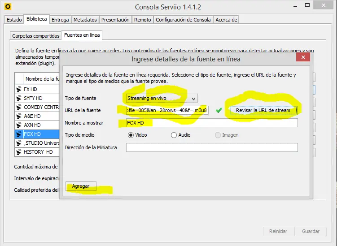Switch to Carpetas compartidas subtab
Viewport: 337px width, 246px height.
(36, 36)
